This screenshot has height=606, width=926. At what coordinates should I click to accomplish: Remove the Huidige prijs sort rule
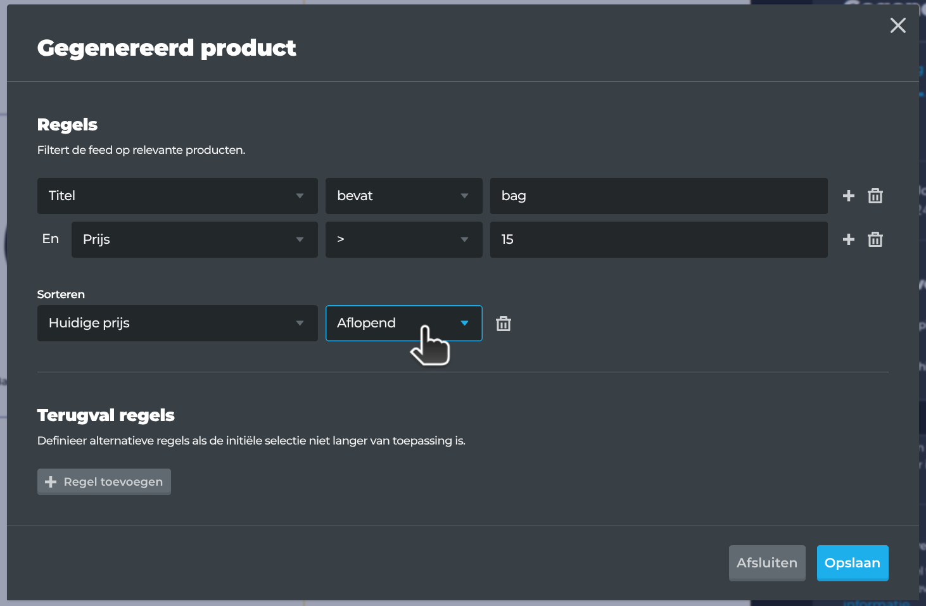coord(504,324)
